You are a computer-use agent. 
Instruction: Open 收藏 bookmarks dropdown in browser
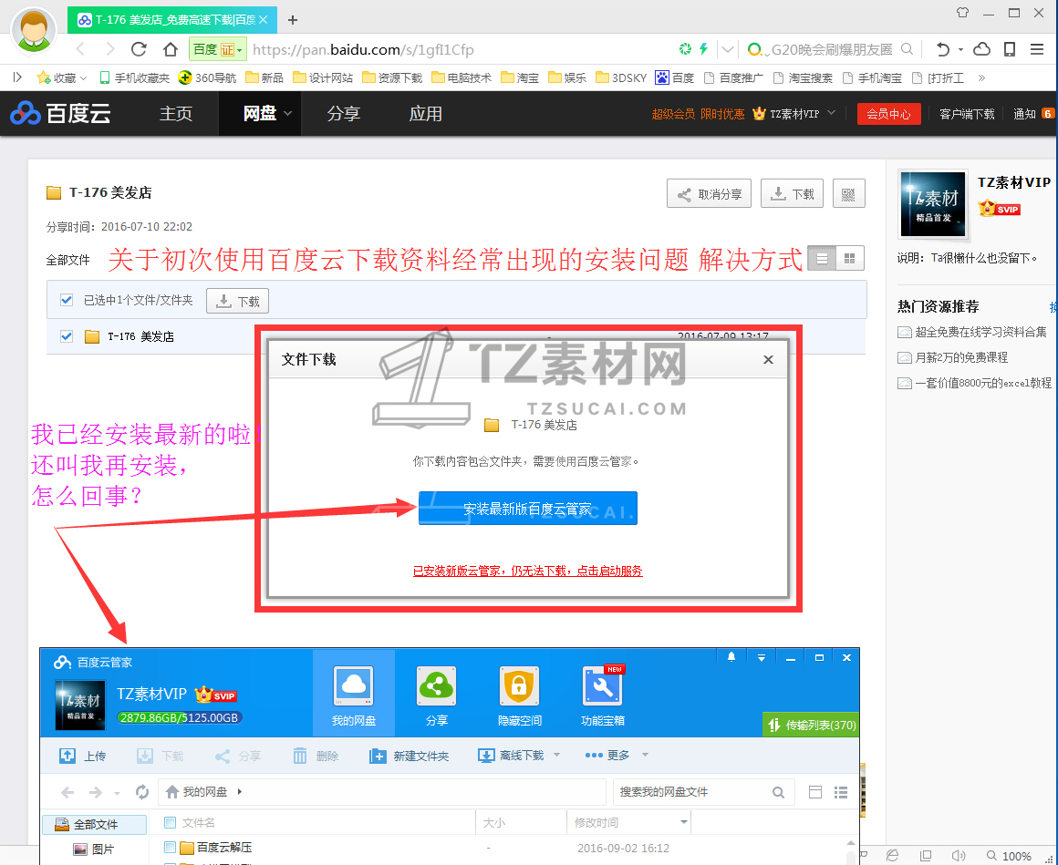pos(62,78)
